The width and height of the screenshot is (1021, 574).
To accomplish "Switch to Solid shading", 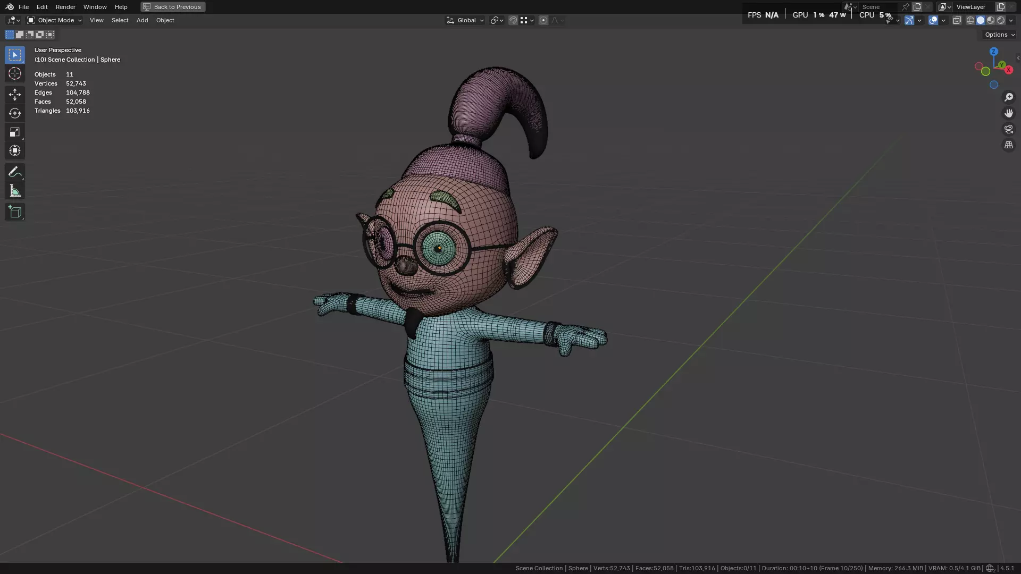I will [981, 20].
